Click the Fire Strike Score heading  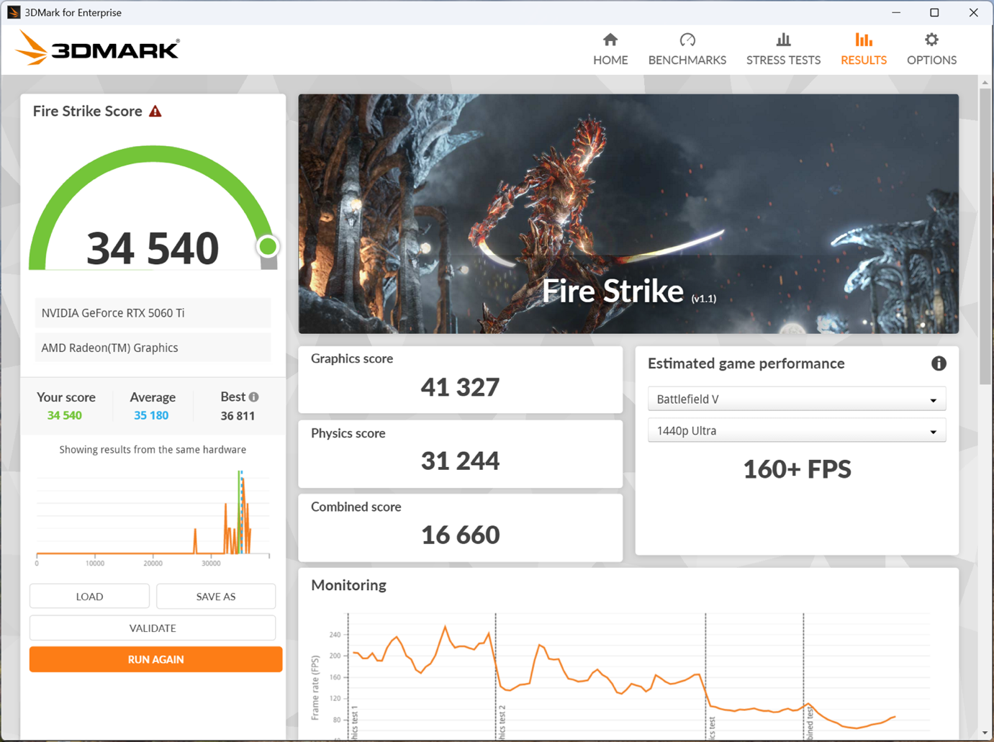click(87, 112)
